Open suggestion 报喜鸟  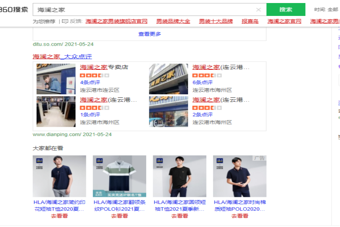250,21
